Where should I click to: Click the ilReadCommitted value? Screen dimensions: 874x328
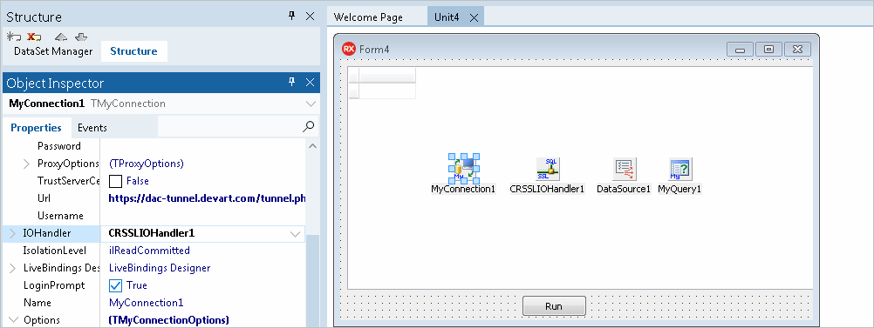point(149,251)
